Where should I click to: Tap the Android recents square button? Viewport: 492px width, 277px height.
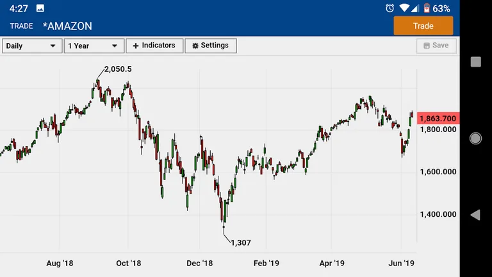click(475, 62)
